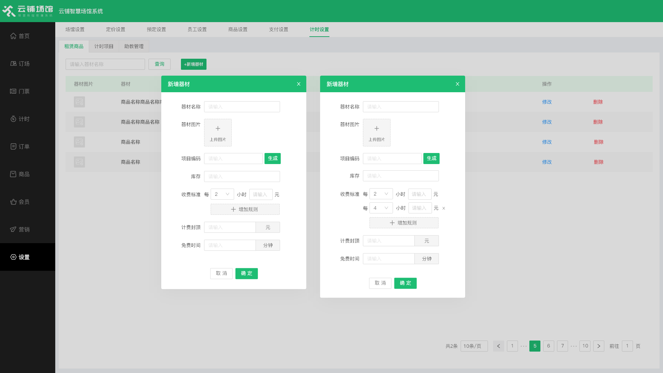Click 删除 link on first row
The height and width of the screenshot is (373, 663).
click(x=598, y=102)
